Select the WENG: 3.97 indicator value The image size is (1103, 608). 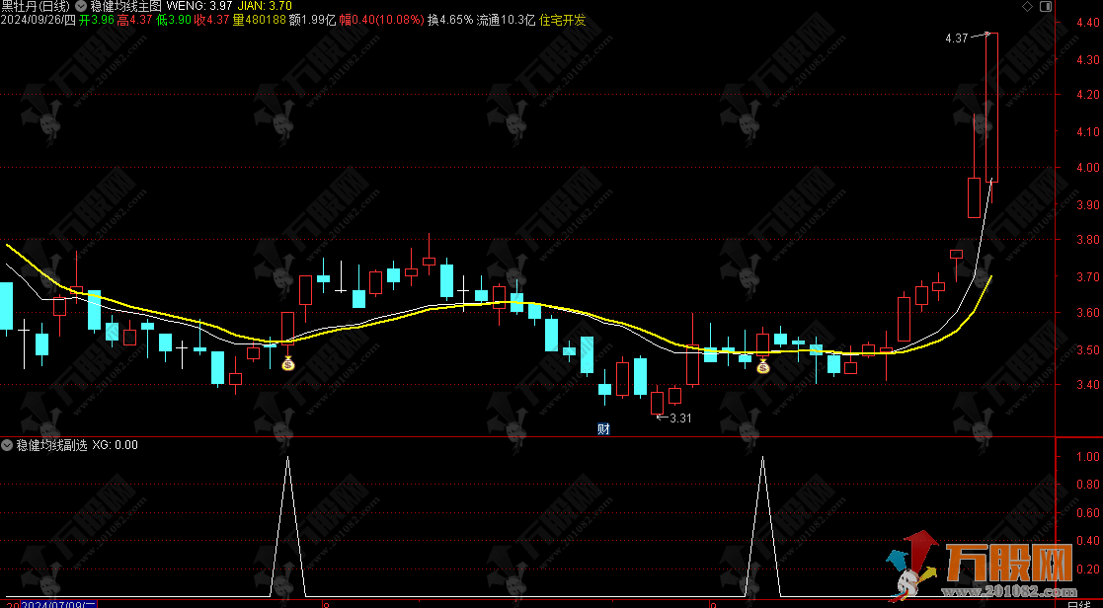pos(199,6)
